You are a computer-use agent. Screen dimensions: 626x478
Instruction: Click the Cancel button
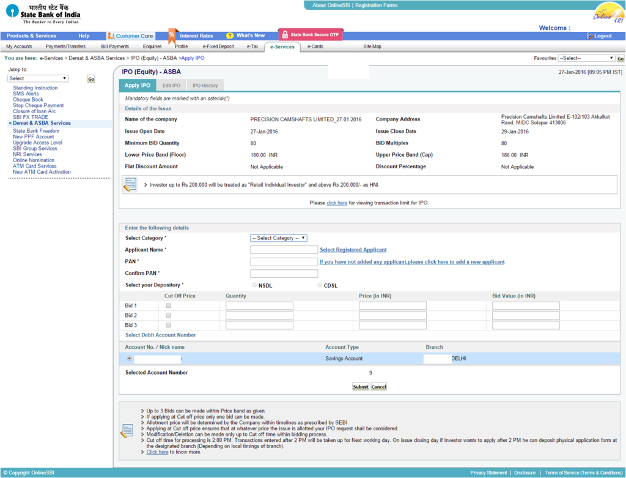pyautogui.click(x=379, y=387)
